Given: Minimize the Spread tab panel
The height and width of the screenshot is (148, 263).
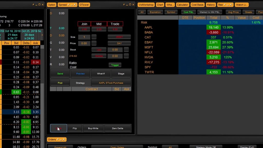Looking at the screenshot, I should [72, 5].
